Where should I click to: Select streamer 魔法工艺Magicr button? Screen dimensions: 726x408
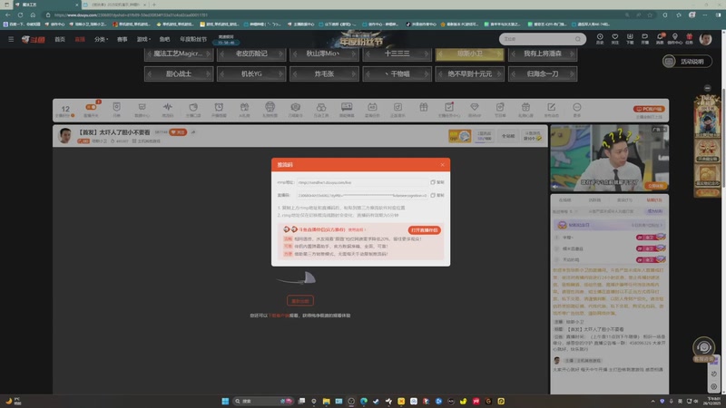coord(179,53)
